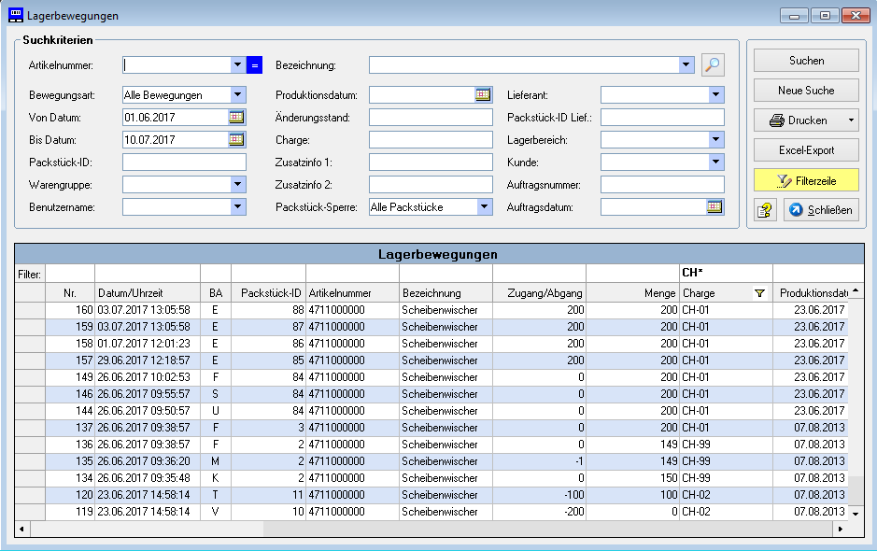Open calendar for Produktionsdatum field
Image resolution: width=877 pixels, height=551 pixels.
point(483,94)
